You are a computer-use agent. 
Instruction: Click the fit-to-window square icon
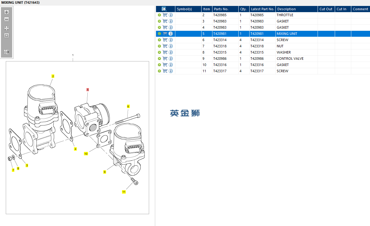coord(7,35)
